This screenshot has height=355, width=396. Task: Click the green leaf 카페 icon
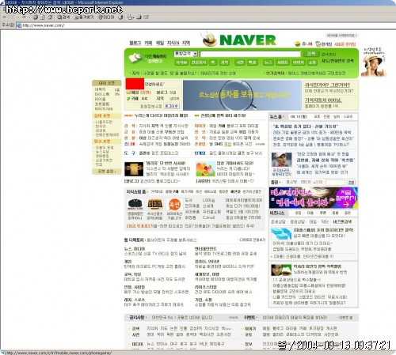point(128,99)
